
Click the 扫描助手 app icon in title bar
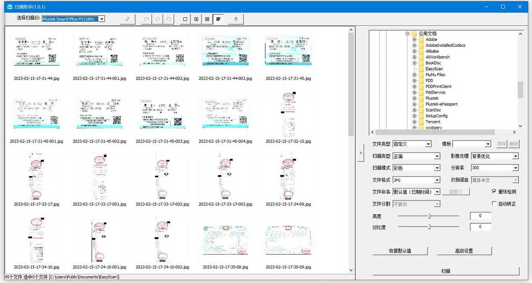click(10, 7)
